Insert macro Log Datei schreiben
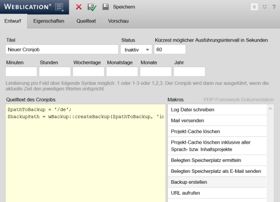 click(217, 110)
